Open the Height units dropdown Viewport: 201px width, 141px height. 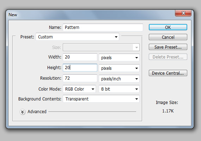pos(119,68)
